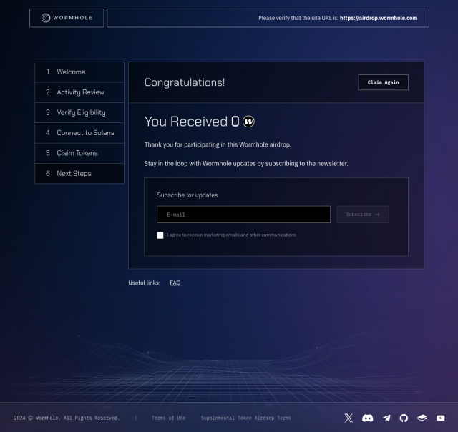Viewport: 458px width, 432px height.
Task: Open the YouTube icon in footer
Action: (441, 418)
